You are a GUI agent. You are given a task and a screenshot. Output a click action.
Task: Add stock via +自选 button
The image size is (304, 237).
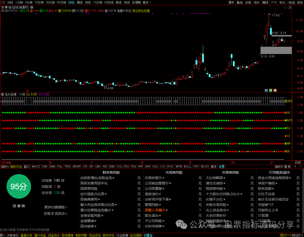coord(291,3)
